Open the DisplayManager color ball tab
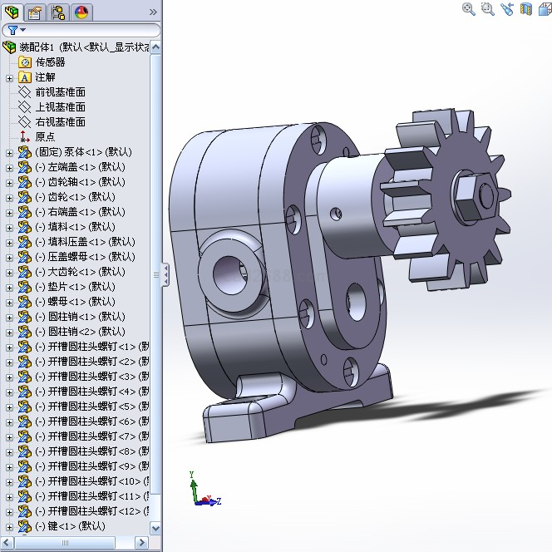 pos(81,12)
